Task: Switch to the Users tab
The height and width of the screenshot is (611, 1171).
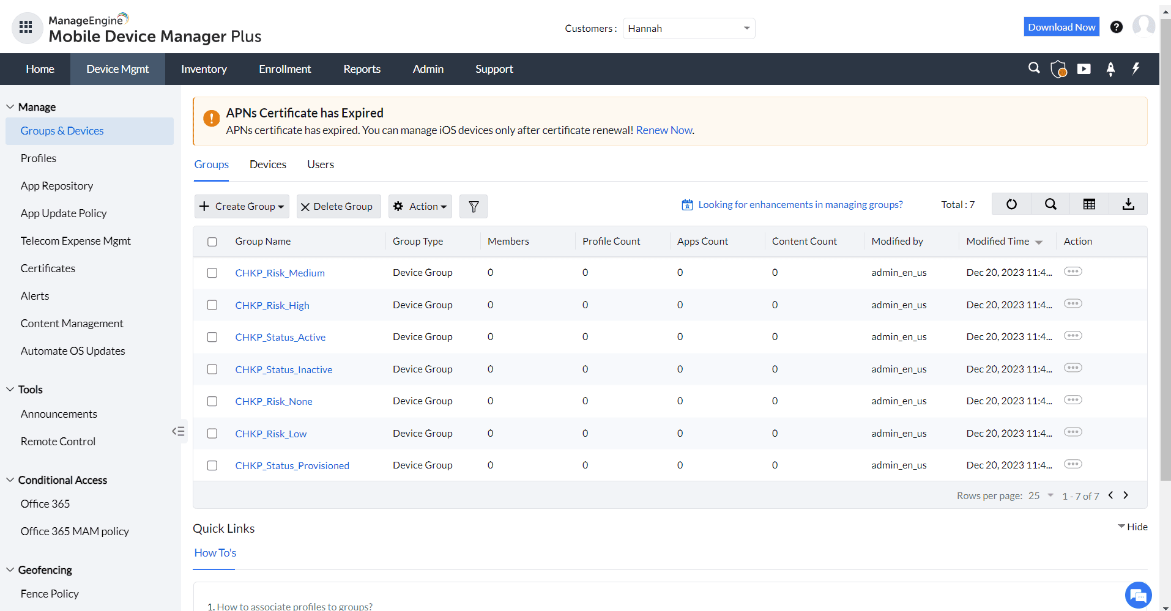Action: tap(321, 165)
